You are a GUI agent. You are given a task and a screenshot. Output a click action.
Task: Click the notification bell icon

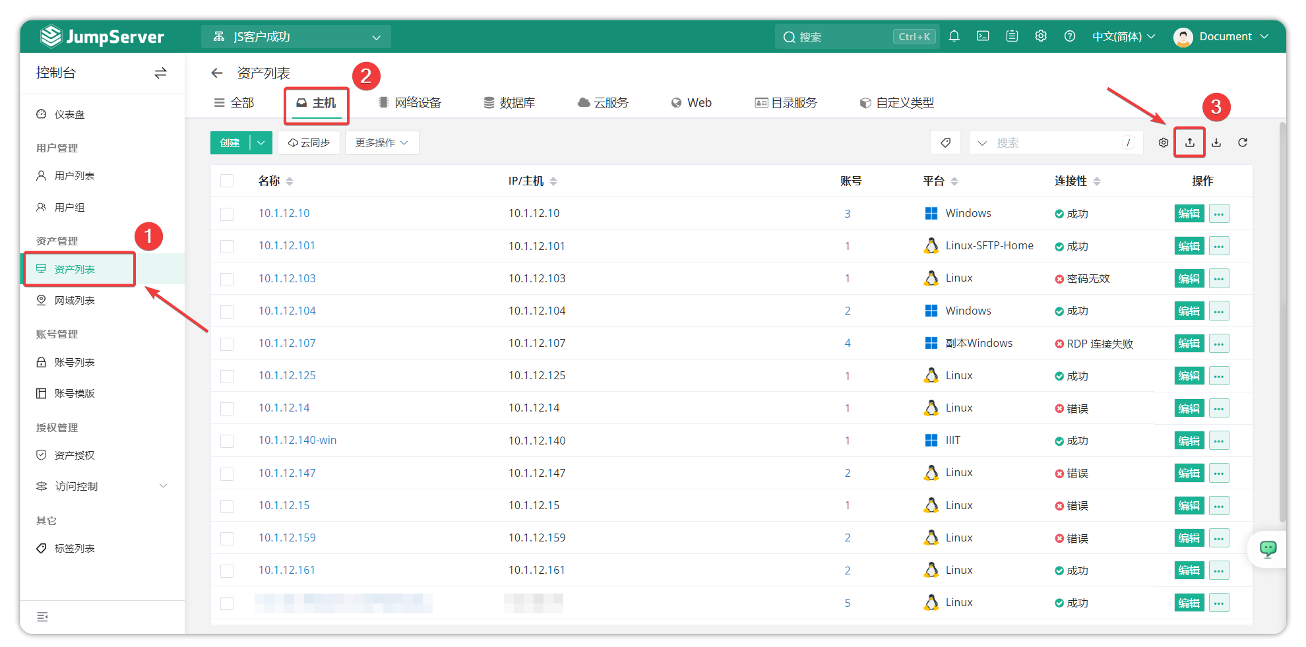[x=954, y=36]
